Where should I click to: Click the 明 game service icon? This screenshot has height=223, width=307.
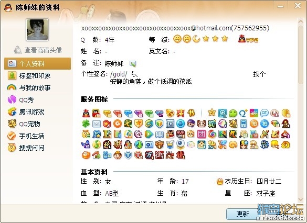pos(118,144)
